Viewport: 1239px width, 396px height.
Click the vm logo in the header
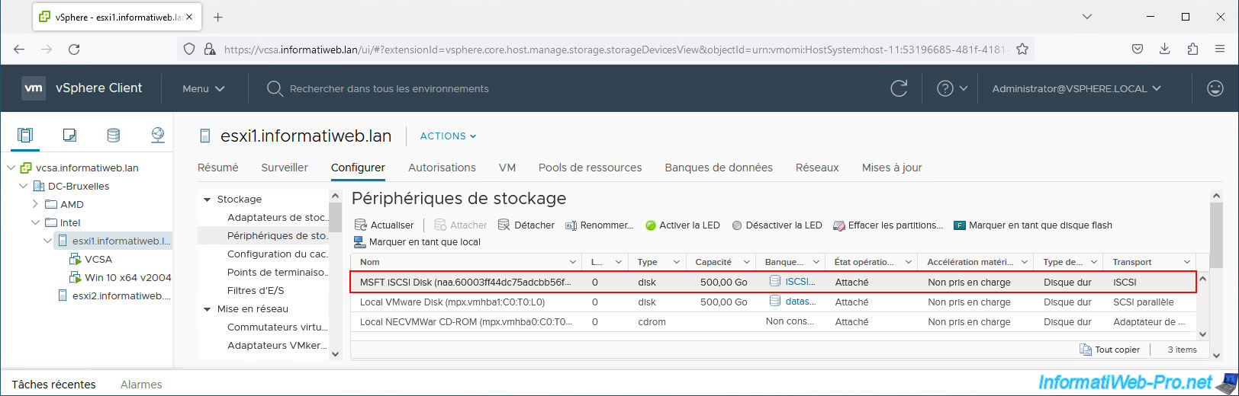[34, 88]
